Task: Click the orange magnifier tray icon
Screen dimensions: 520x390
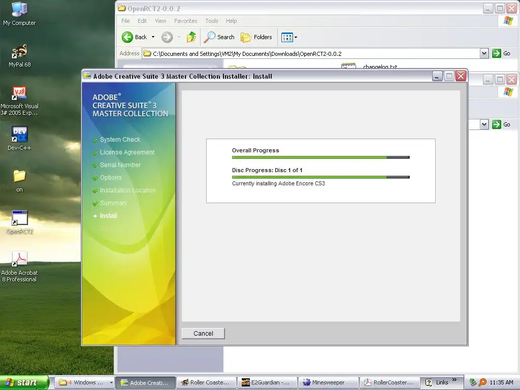Action: [482, 382]
